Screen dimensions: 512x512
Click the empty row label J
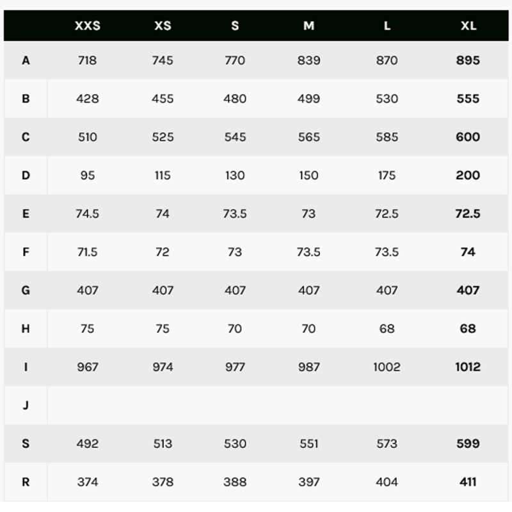pos(26,405)
